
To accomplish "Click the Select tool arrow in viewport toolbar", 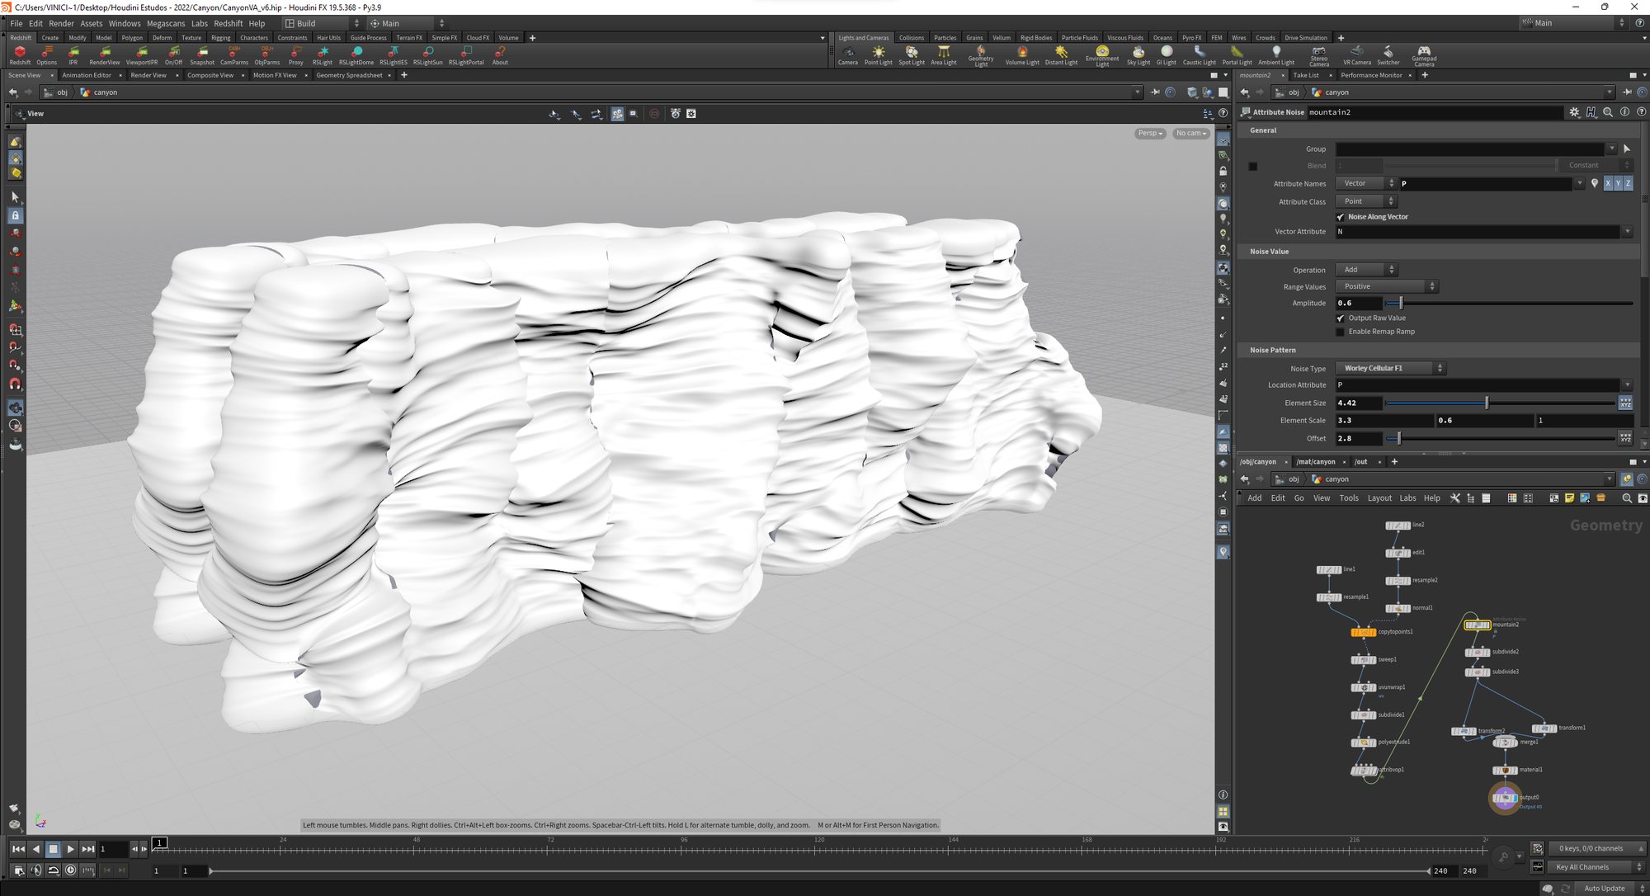I will (x=15, y=197).
